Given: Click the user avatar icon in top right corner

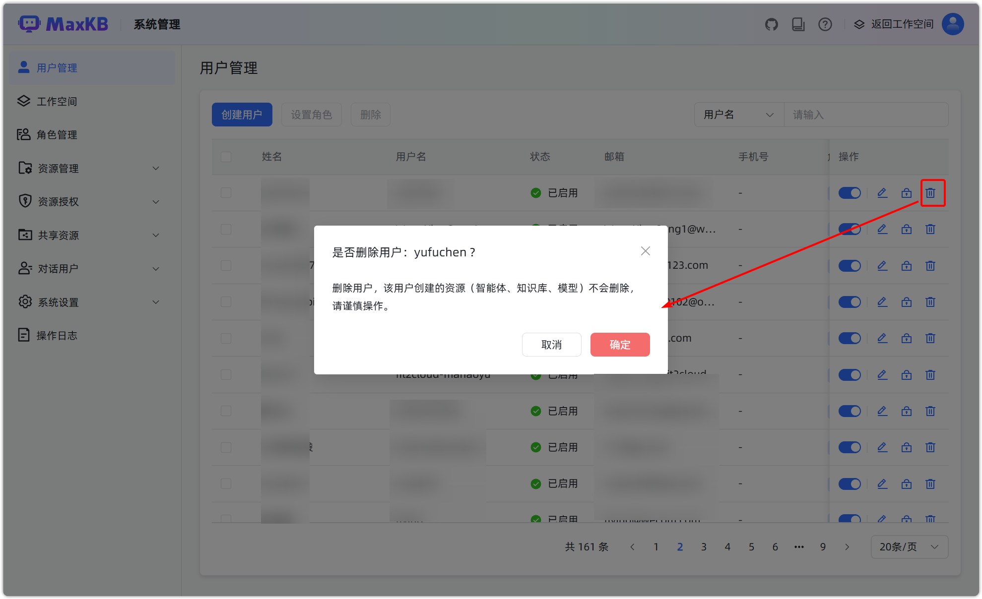Looking at the screenshot, I should pyautogui.click(x=952, y=24).
